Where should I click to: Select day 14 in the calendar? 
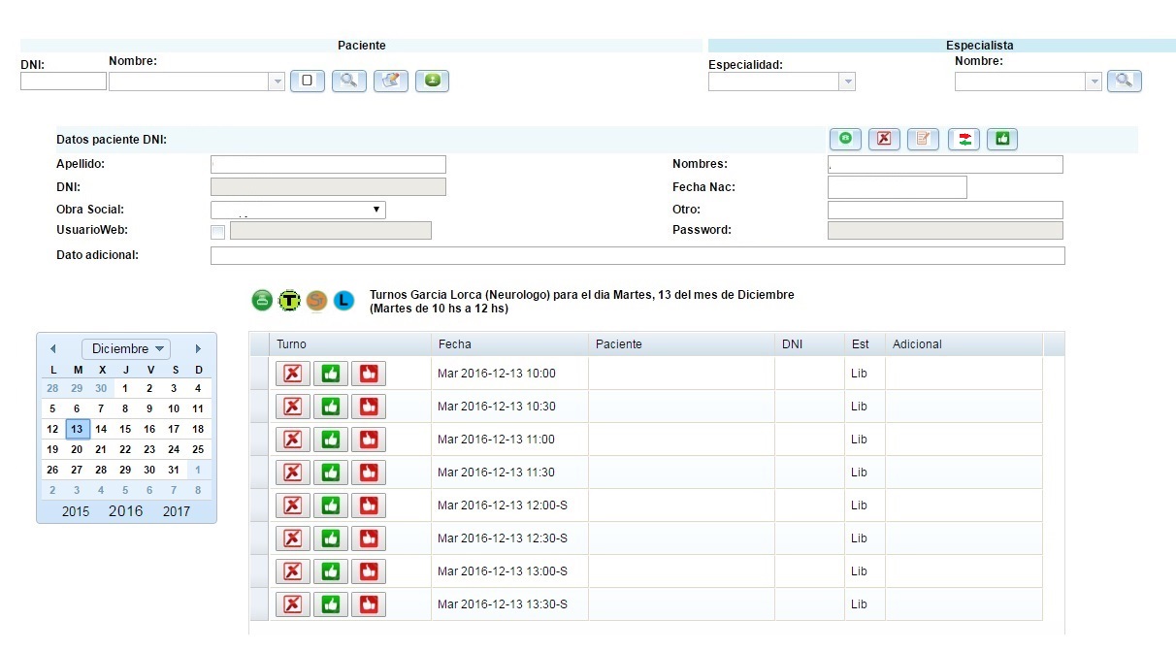coord(101,429)
